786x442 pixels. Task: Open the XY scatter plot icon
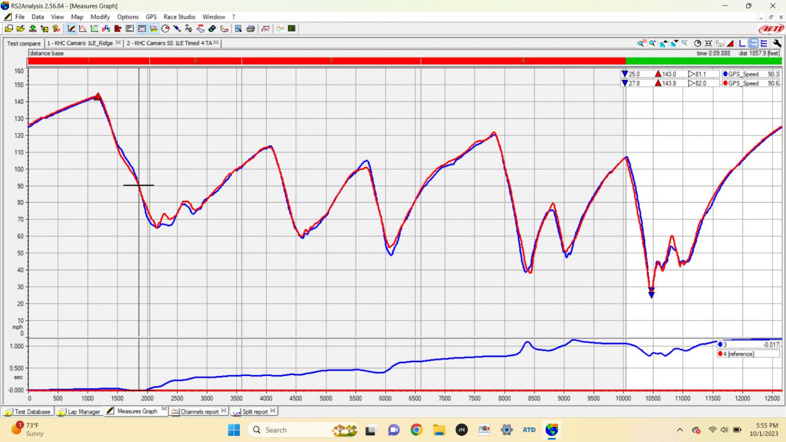94,28
